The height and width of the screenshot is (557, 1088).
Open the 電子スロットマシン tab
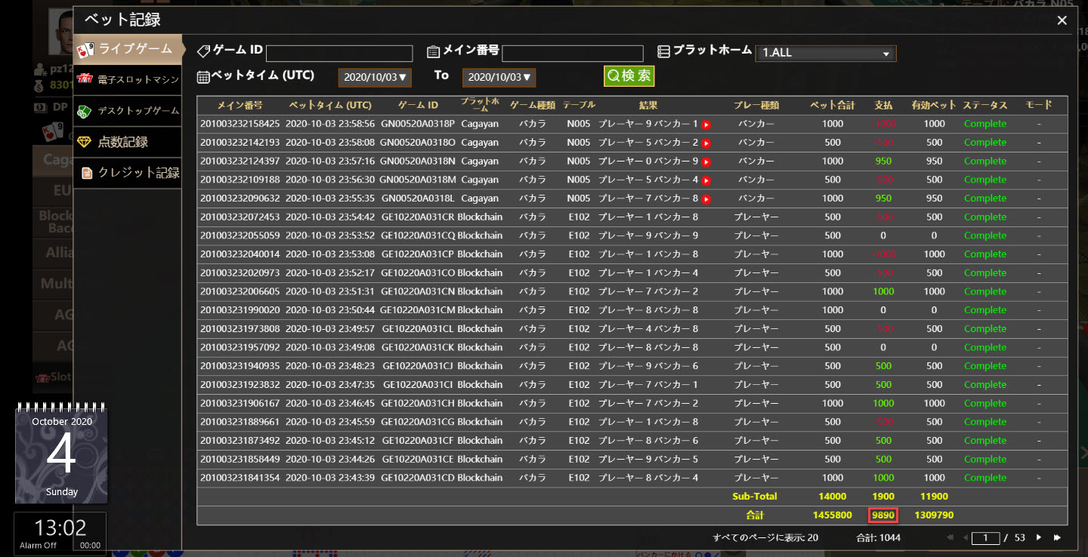coord(128,79)
